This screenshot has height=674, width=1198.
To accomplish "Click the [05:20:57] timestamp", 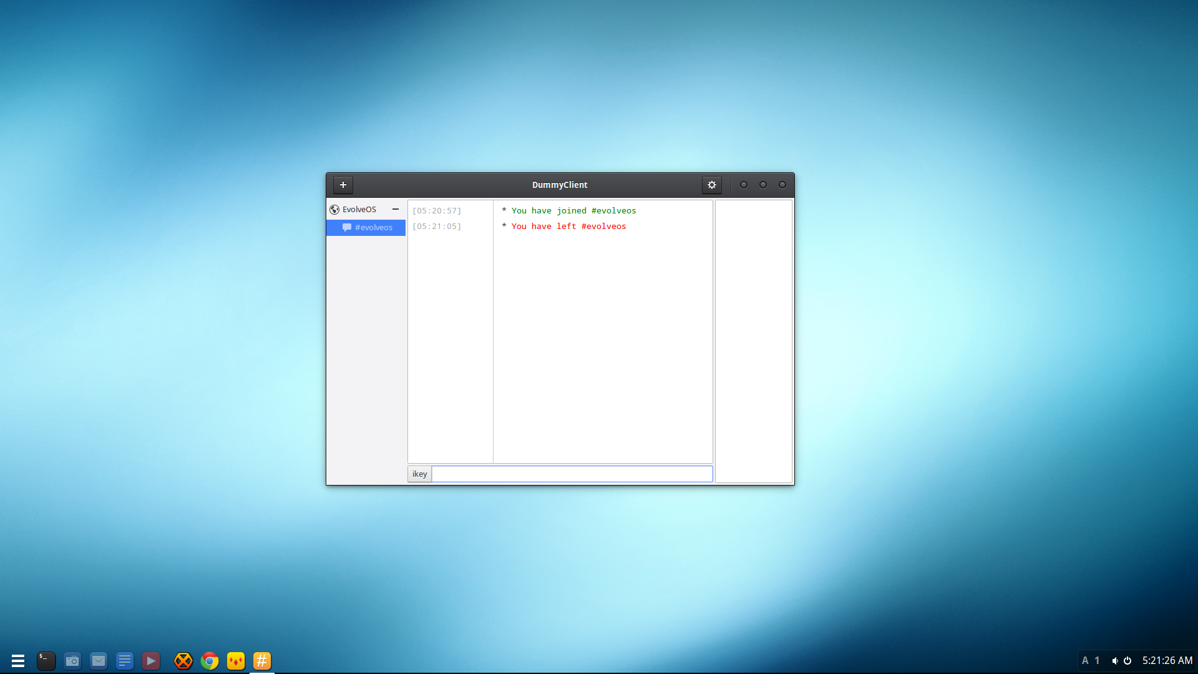I will (437, 211).
